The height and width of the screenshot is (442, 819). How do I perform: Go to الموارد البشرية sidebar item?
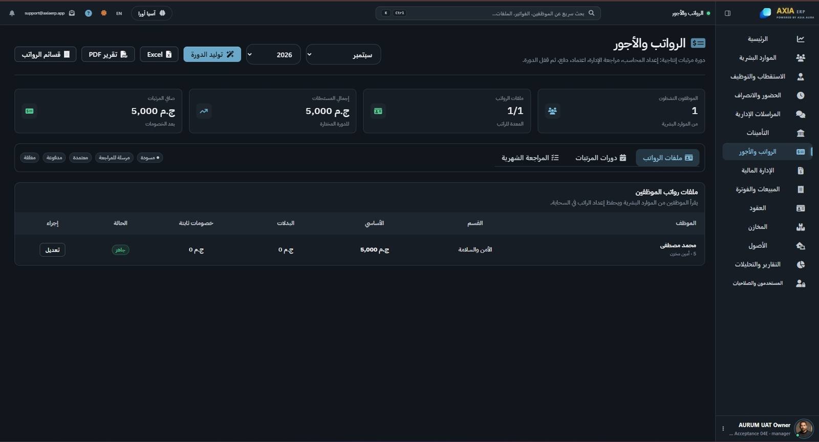[x=767, y=58]
